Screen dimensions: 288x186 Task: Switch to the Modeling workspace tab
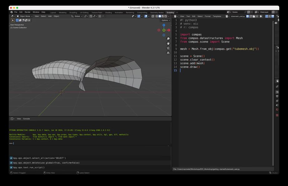click(63, 13)
